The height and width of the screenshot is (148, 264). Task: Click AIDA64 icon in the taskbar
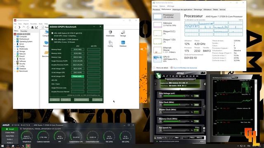tap(28, 146)
